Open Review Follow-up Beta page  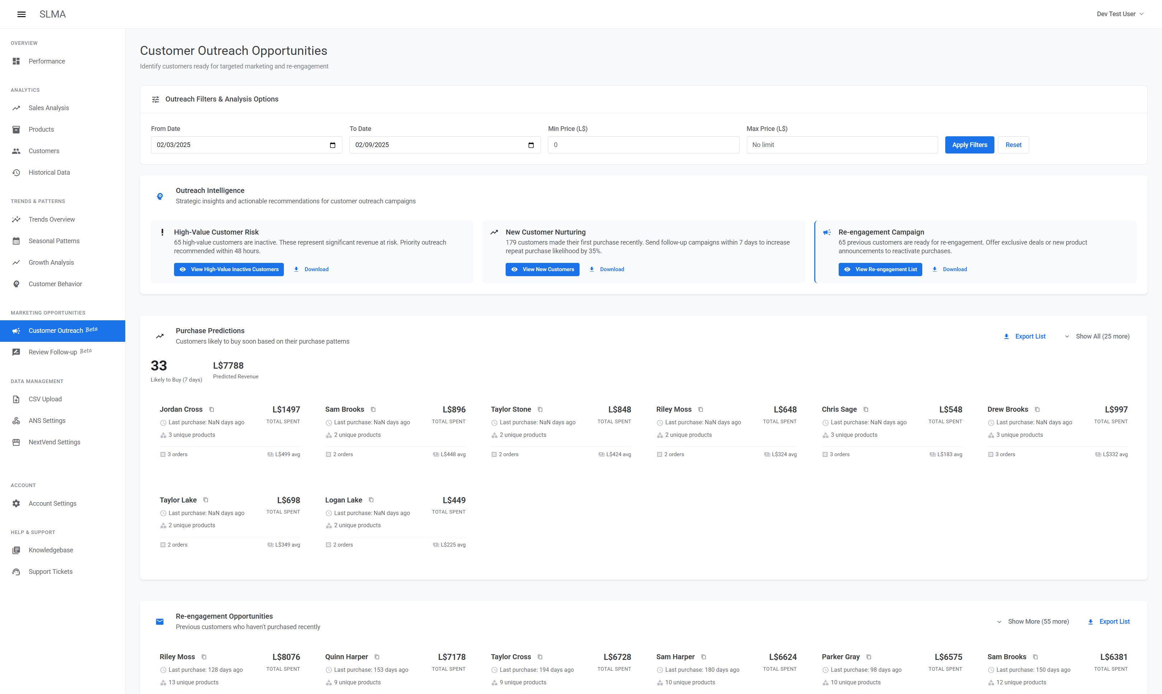pyautogui.click(x=63, y=352)
